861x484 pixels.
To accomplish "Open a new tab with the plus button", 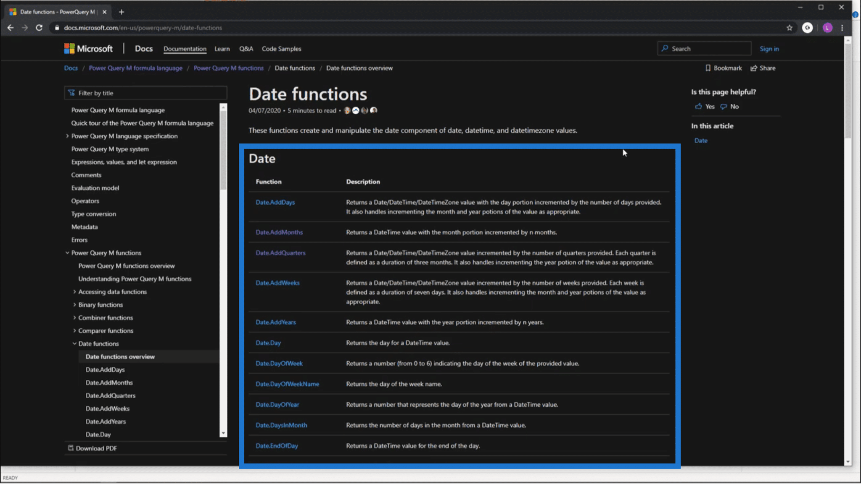I will [121, 12].
